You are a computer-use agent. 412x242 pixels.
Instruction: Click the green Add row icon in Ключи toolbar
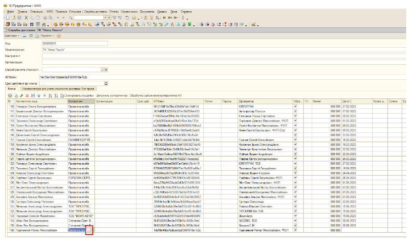click(x=10, y=96)
